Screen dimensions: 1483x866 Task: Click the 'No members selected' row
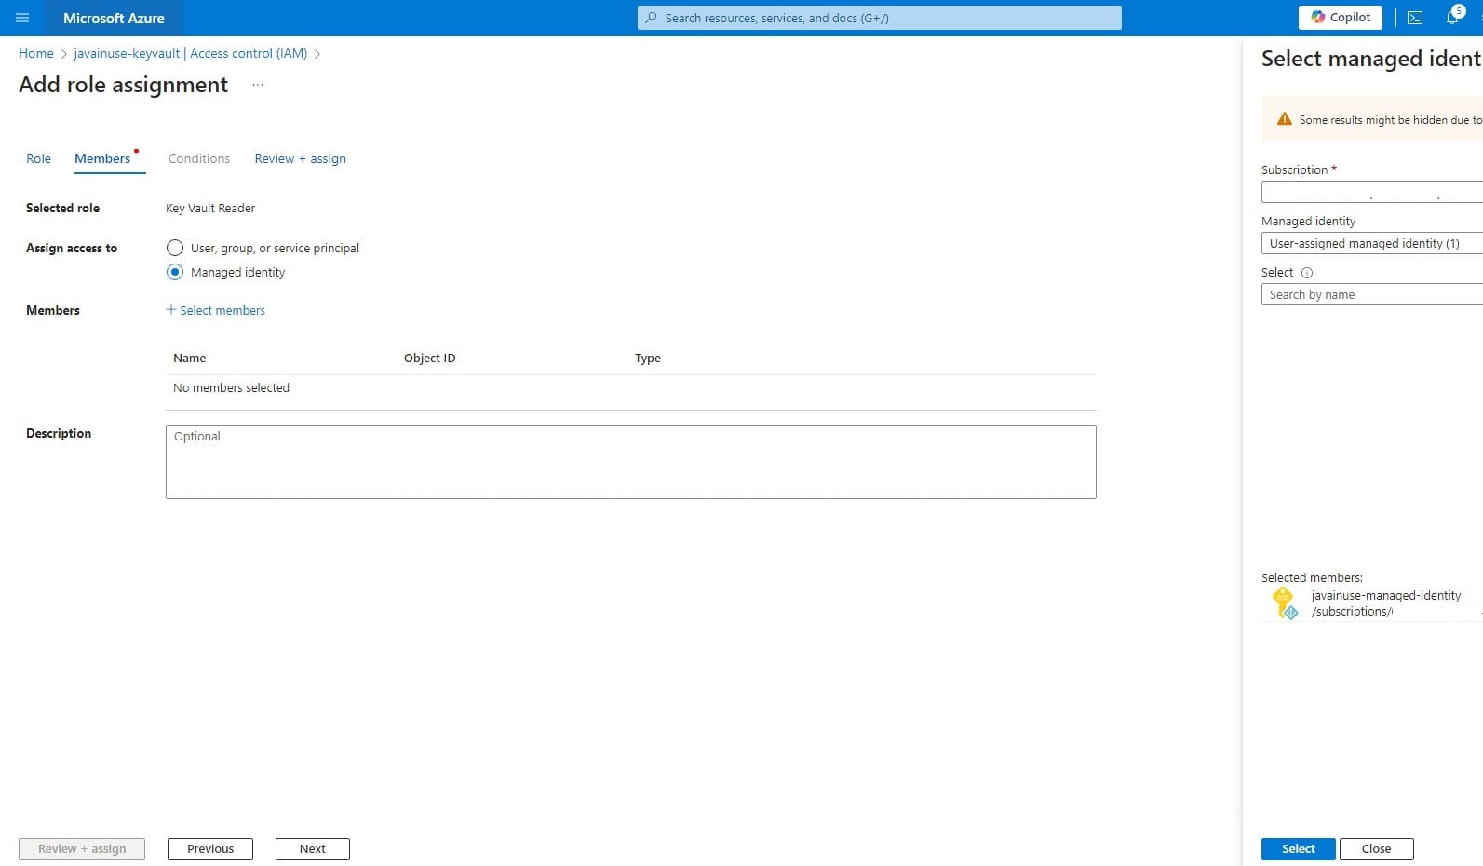click(x=631, y=388)
